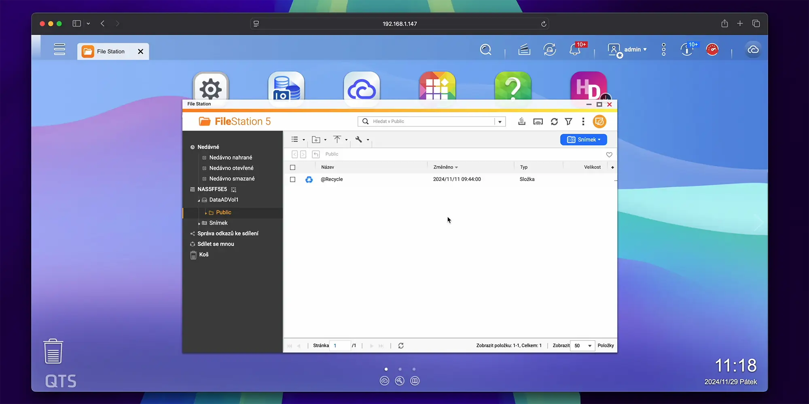The height and width of the screenshot is (404, 809).
Task: Open the notifications bell icon
Action: (575, 50)
